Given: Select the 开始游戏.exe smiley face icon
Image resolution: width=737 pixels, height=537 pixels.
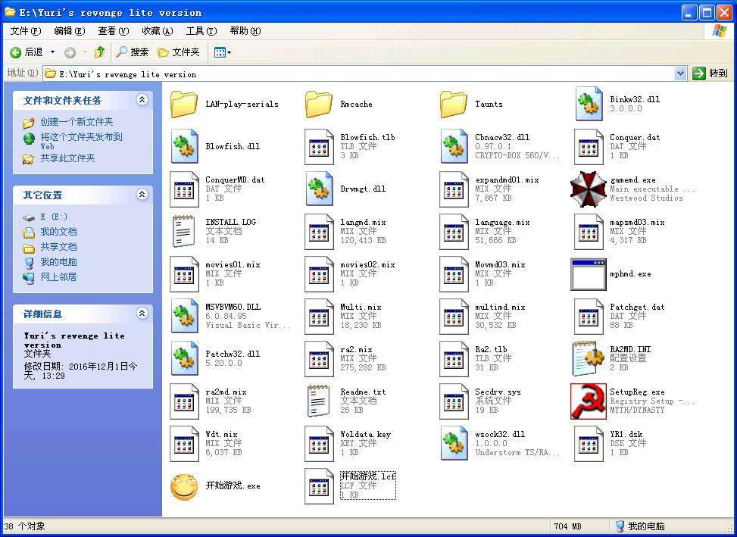Looking at the screenshot, I should (184, 487).
